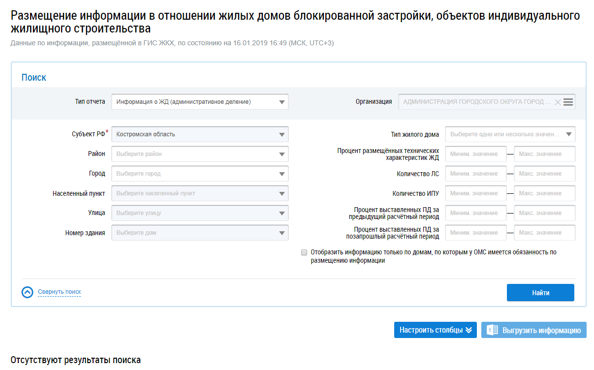Clear the Организация field with X icon

(x=558, y=102)
